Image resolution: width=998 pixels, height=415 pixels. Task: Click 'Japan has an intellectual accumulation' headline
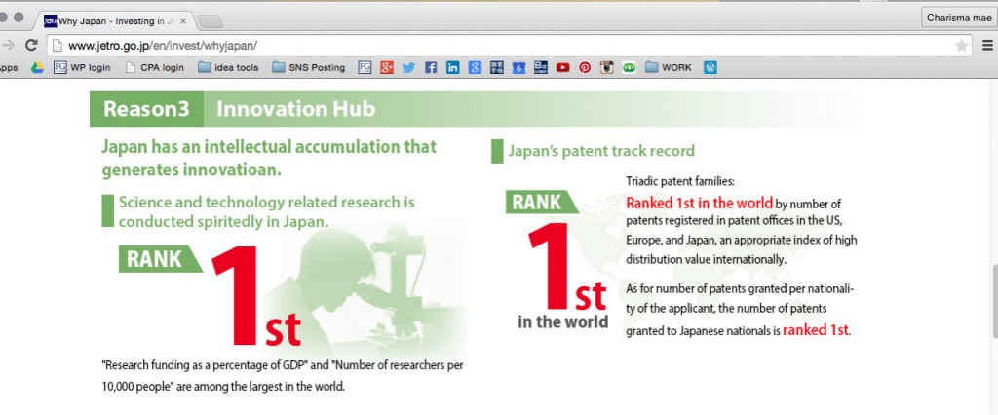(269, 158)
